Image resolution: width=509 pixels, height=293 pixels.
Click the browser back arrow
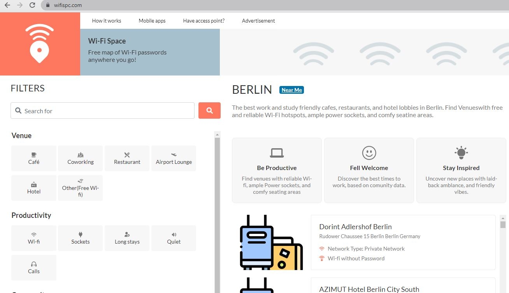coord(7,5)
